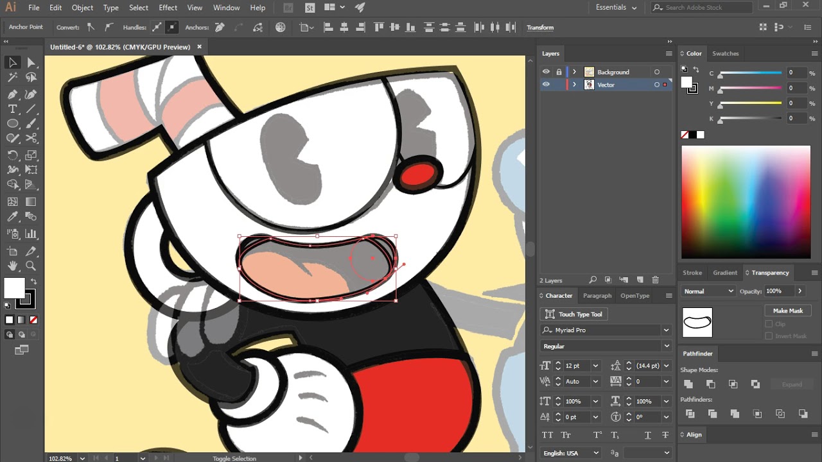Switch to the Gradient tab
Screen dimensions: 822x462
[725, 273]
